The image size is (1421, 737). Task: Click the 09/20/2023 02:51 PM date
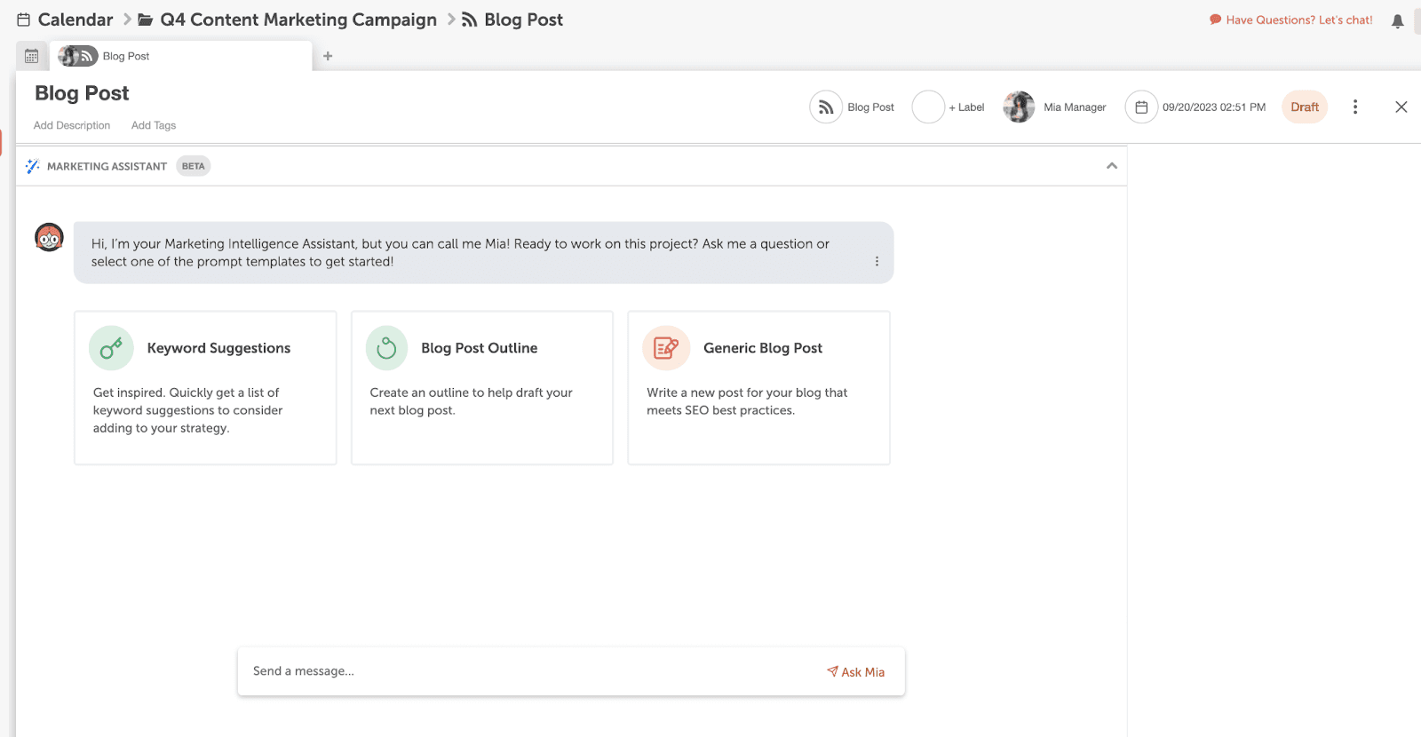(1214, 107)
